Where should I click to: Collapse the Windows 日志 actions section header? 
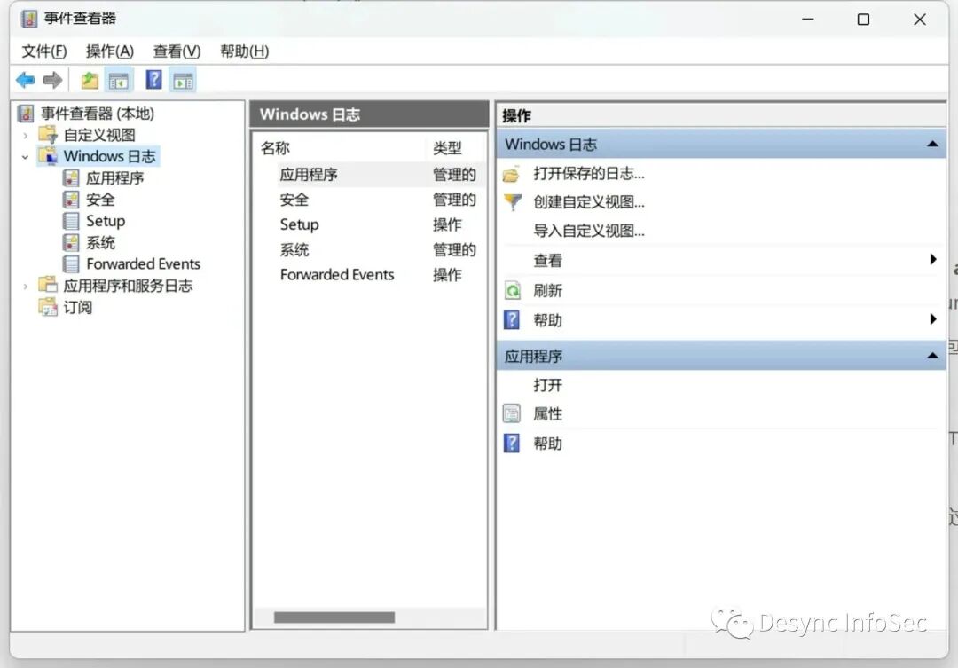tap(932, 145)
